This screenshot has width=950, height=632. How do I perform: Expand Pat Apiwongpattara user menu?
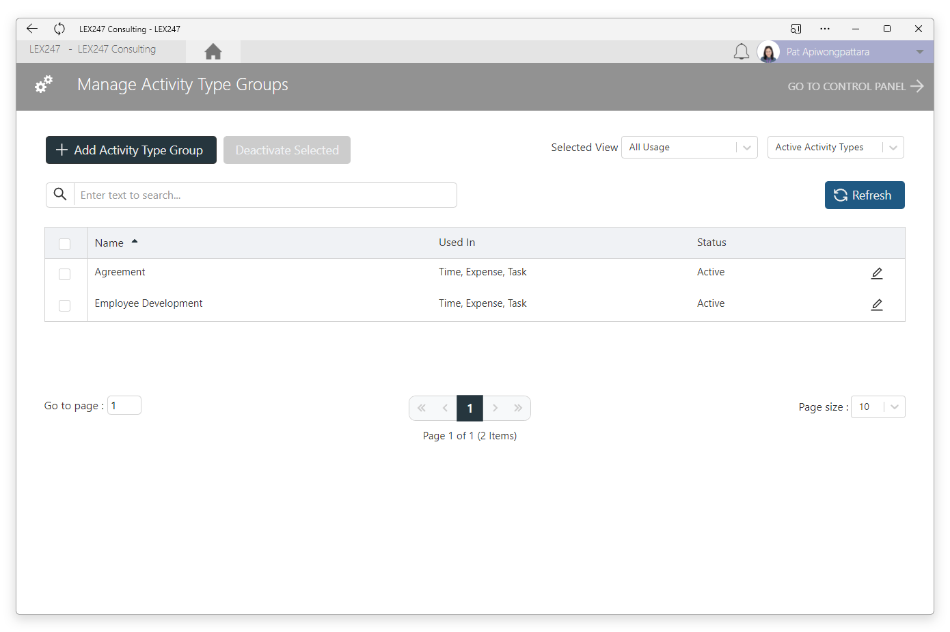click(920, 52)
